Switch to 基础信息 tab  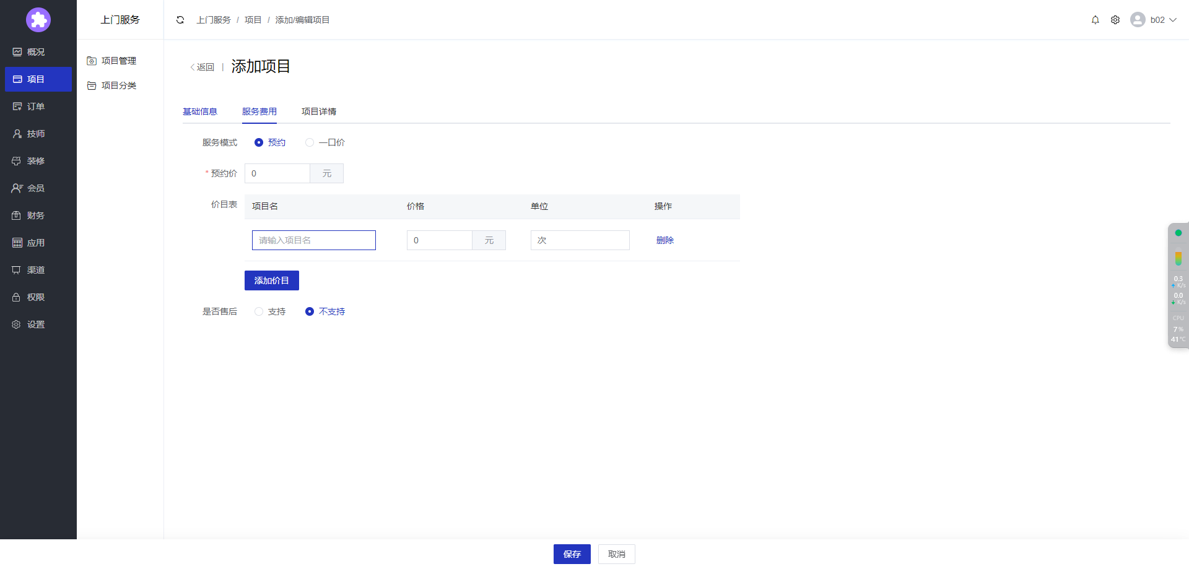click(200, 111)
